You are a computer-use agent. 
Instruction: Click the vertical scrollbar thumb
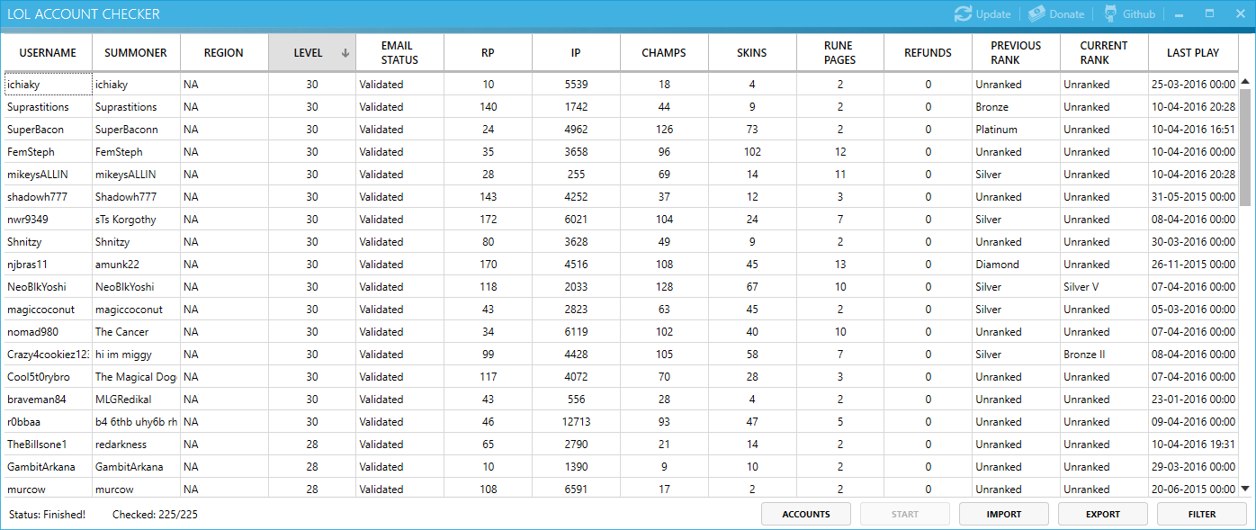1245,148
